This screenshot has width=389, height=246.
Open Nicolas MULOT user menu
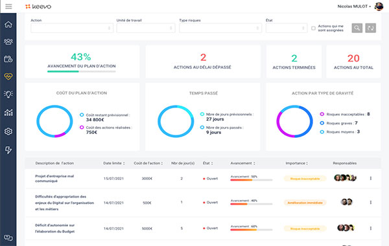[x=354, y=6]
